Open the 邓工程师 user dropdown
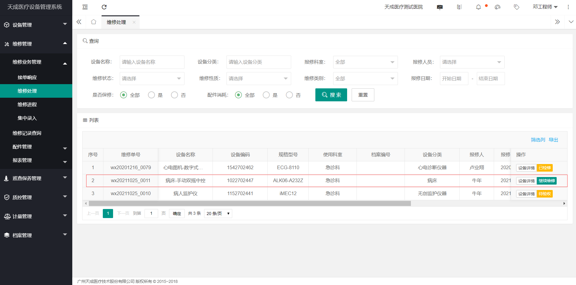This screenshot has height=285, width=576. coord(545,7)
